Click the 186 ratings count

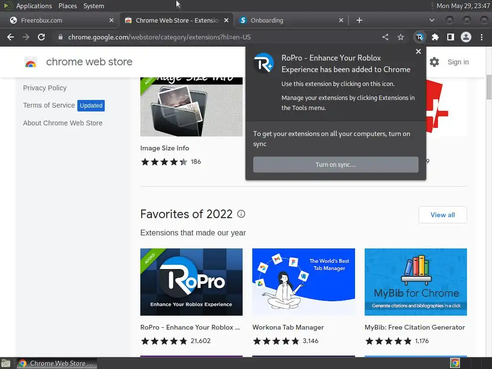tap(196, 162)
